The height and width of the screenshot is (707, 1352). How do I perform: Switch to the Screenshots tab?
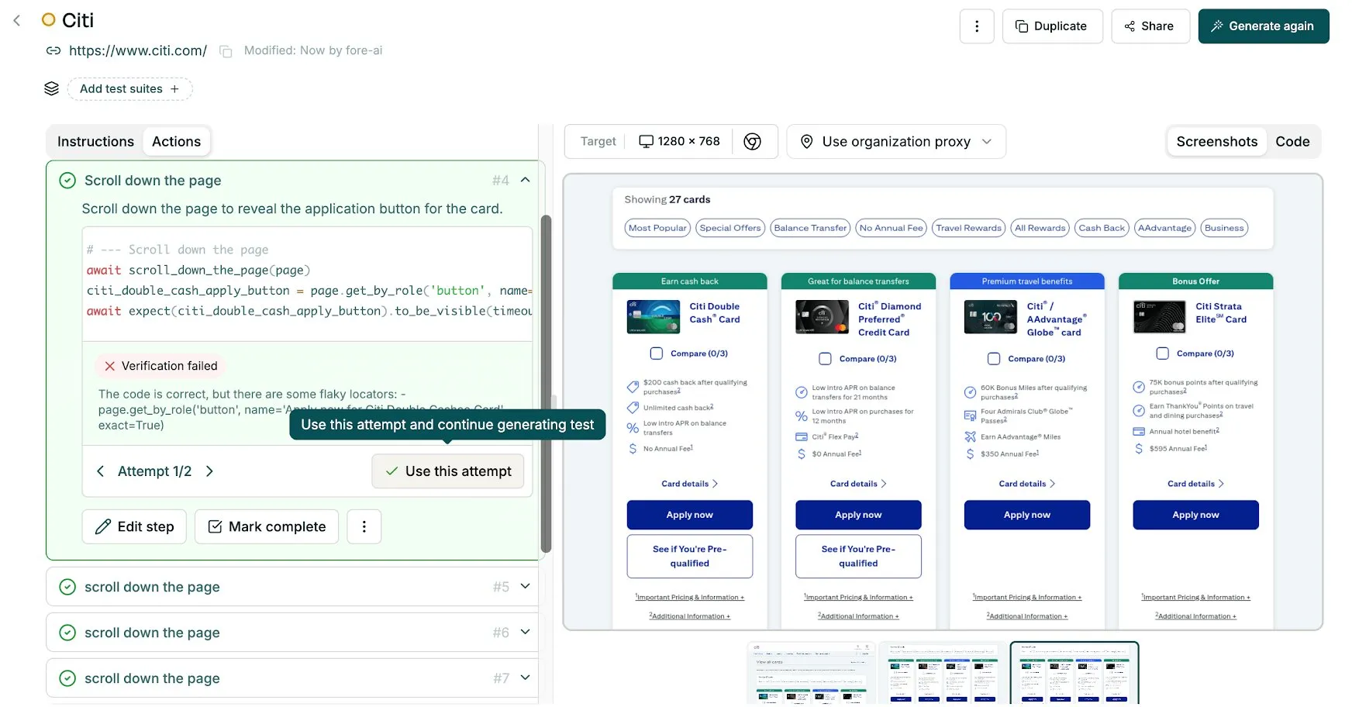point(1217,142)
